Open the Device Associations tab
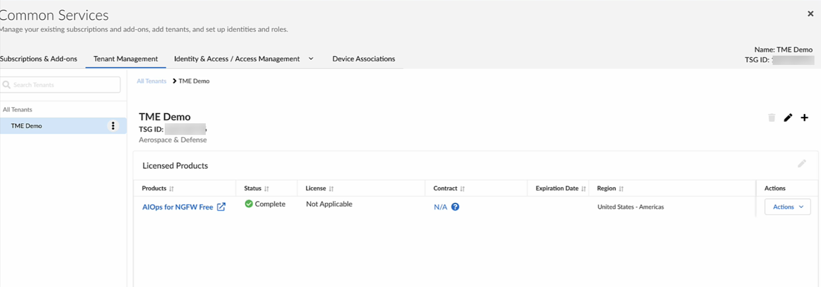Viewport: 821px width, 287px height. click(x=363, y=59)
